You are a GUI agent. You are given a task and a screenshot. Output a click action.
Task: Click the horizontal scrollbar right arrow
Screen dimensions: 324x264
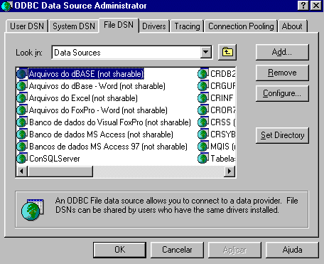click(229, 171)
